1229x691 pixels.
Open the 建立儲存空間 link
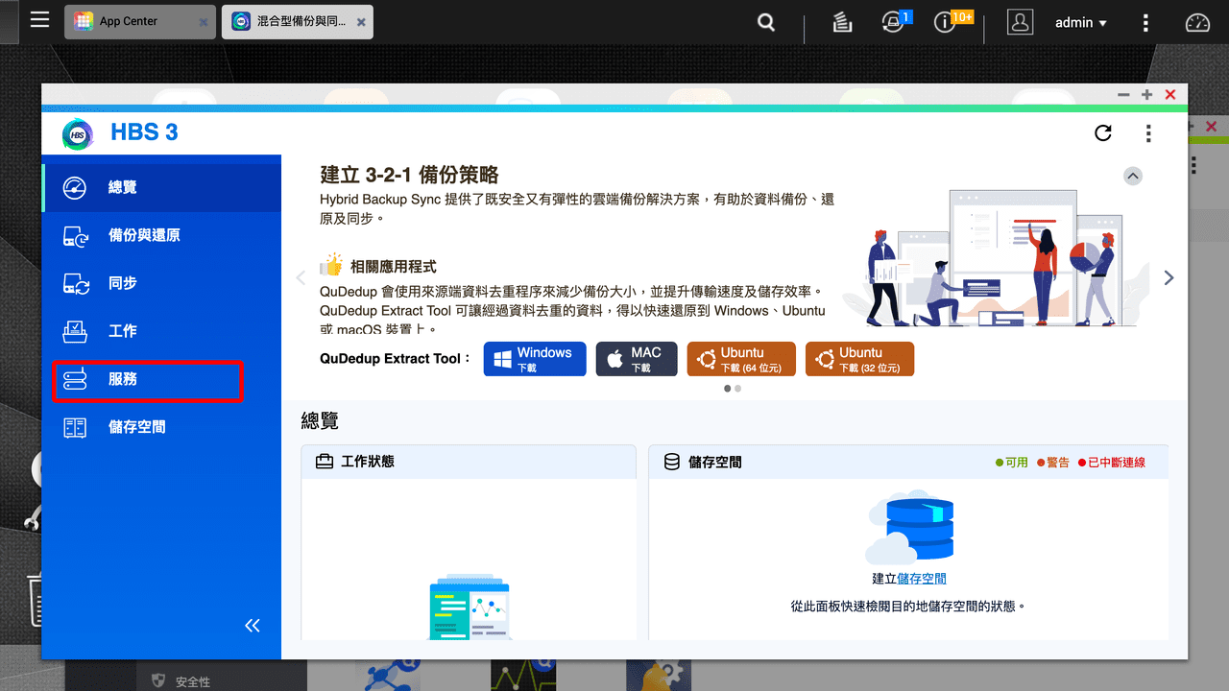(x=922, y=579)
